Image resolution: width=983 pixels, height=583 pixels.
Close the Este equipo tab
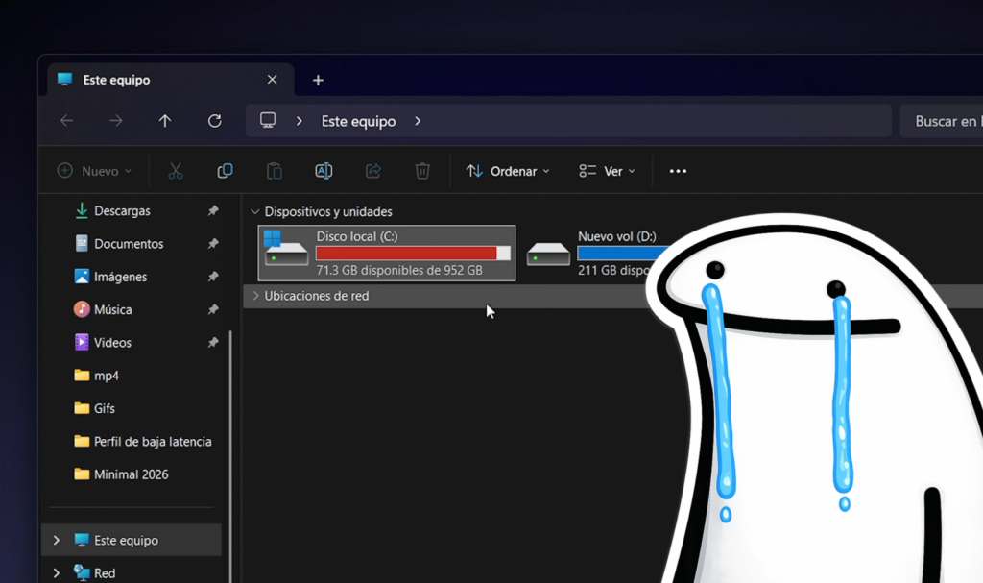pos(272,80)
